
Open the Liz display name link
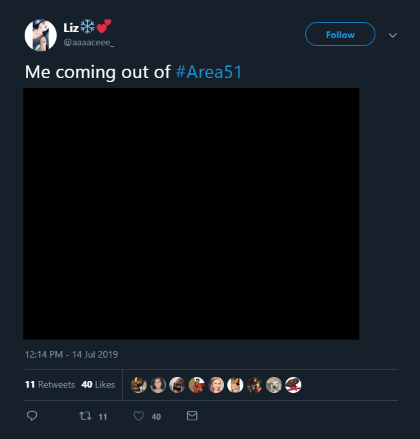pyautogui.click(x=71, y=28)
